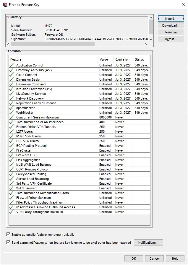Click the Download... button
The height and width of the screenshot is (265, 188).
pyautogui.click(x=171, y=25)
